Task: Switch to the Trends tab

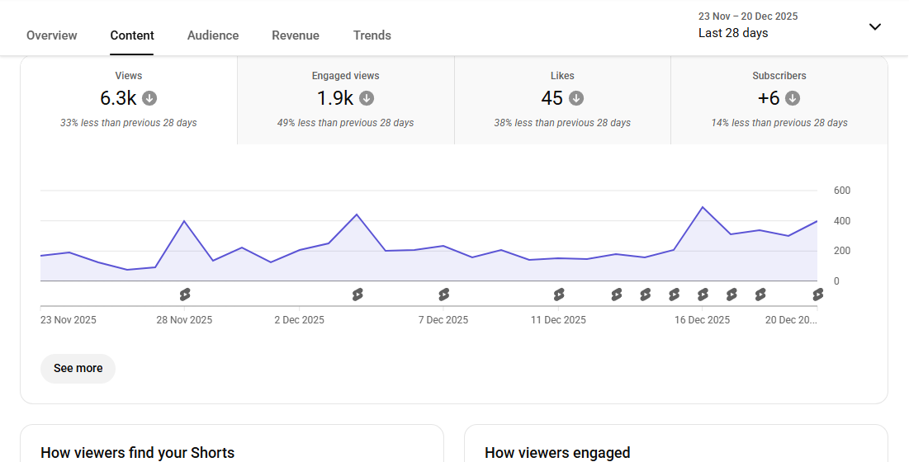Action: click(372, 35)
